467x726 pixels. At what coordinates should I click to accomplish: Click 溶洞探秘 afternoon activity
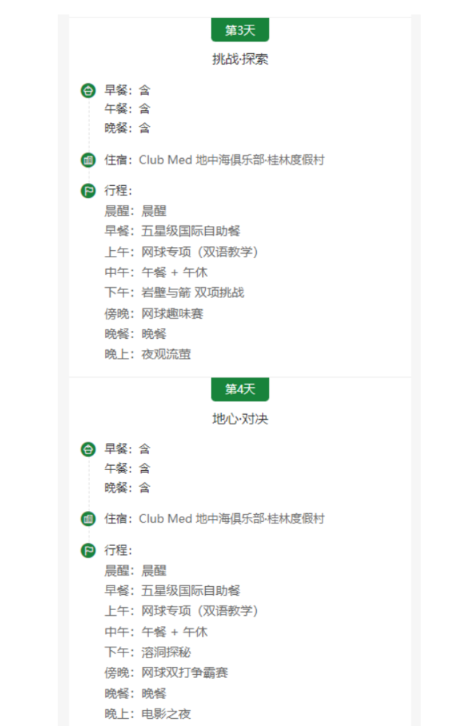166,652
